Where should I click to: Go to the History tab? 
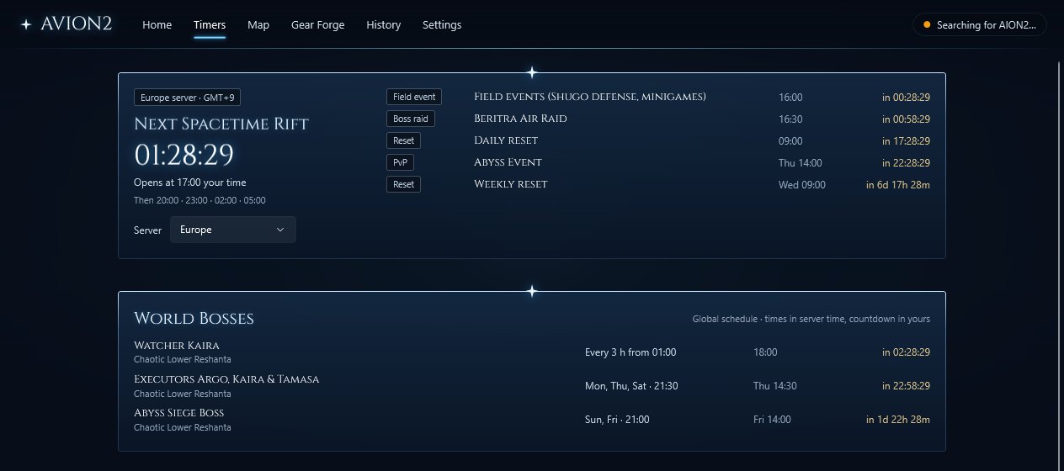(x=384, y=25)
